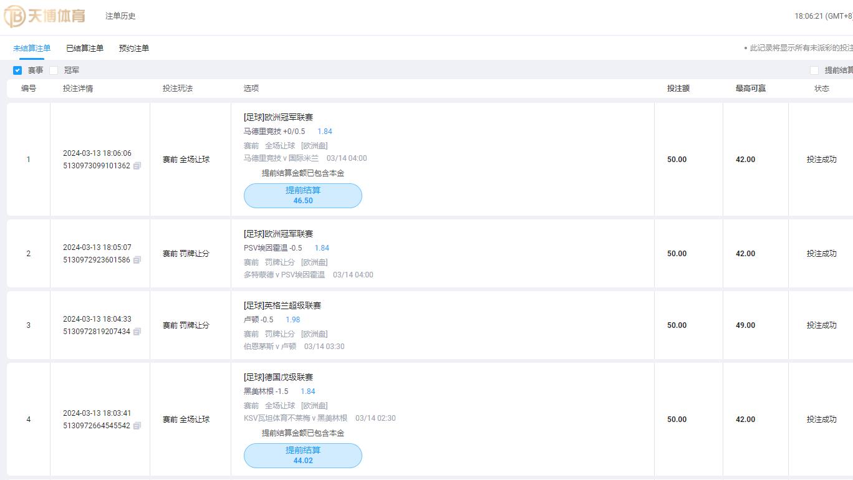Check the 冠军 checkbox
853x480 pixels.
click(x=54, y=70)
